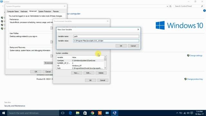Cancel the System Properties window
Viewport: 206px width, 116px height.
tap(48, 72)
